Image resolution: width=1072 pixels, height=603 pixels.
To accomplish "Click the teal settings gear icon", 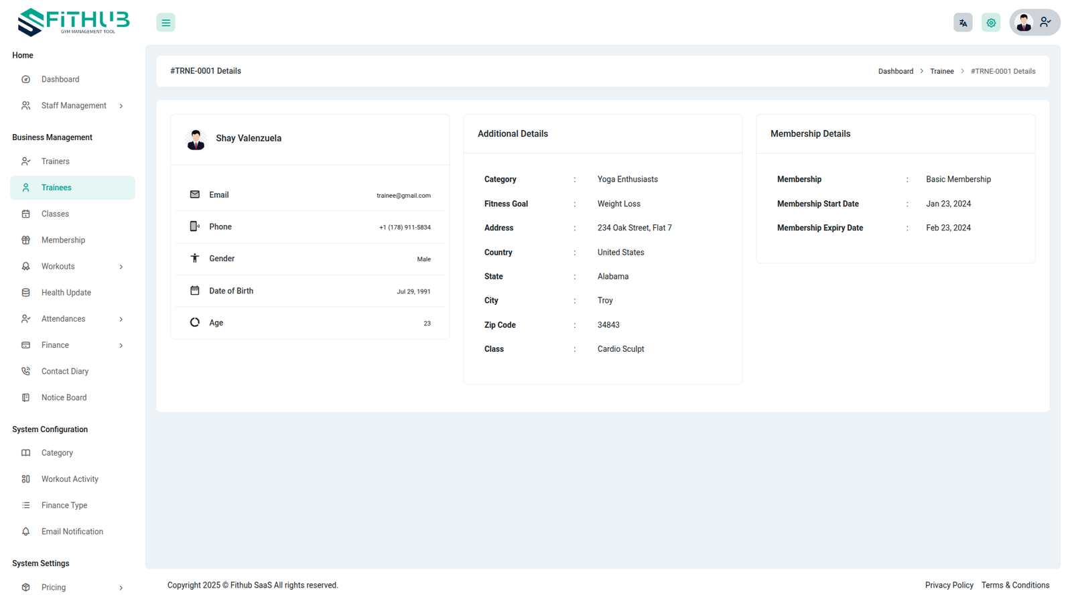I will click(991, 23).
